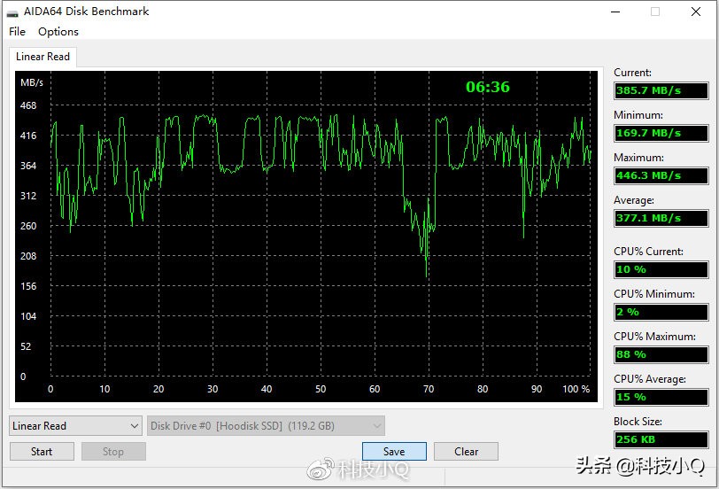Expand the Linear Read test type dropdown

tap(75, 426)
